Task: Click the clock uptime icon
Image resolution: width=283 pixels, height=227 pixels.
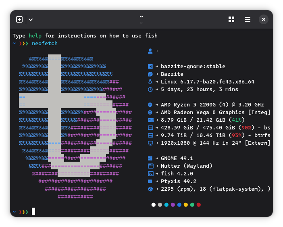Action: tap(150, 90)
